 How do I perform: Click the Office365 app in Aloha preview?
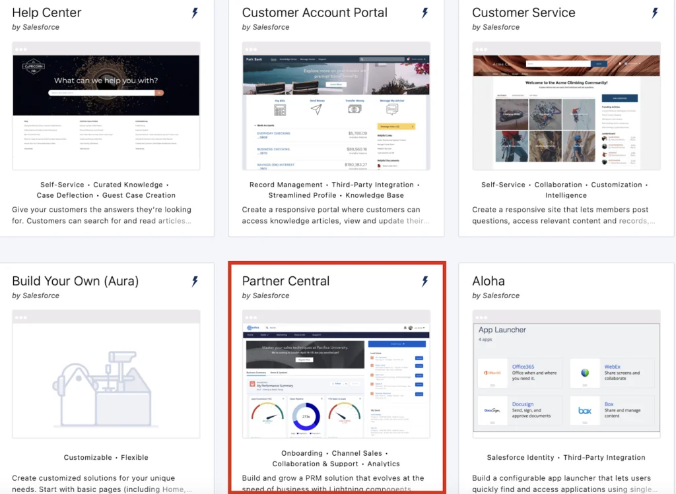click(x=520, y=373)
